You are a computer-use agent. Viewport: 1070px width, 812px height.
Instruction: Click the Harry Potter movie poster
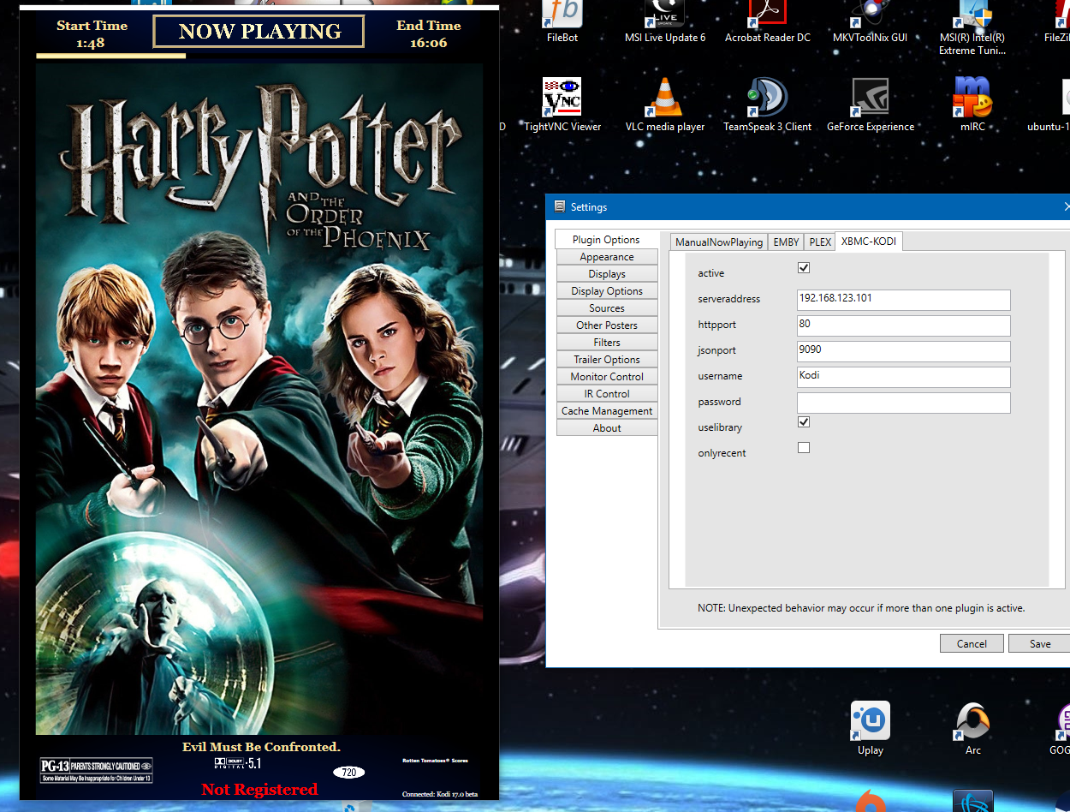click(259, 398)
